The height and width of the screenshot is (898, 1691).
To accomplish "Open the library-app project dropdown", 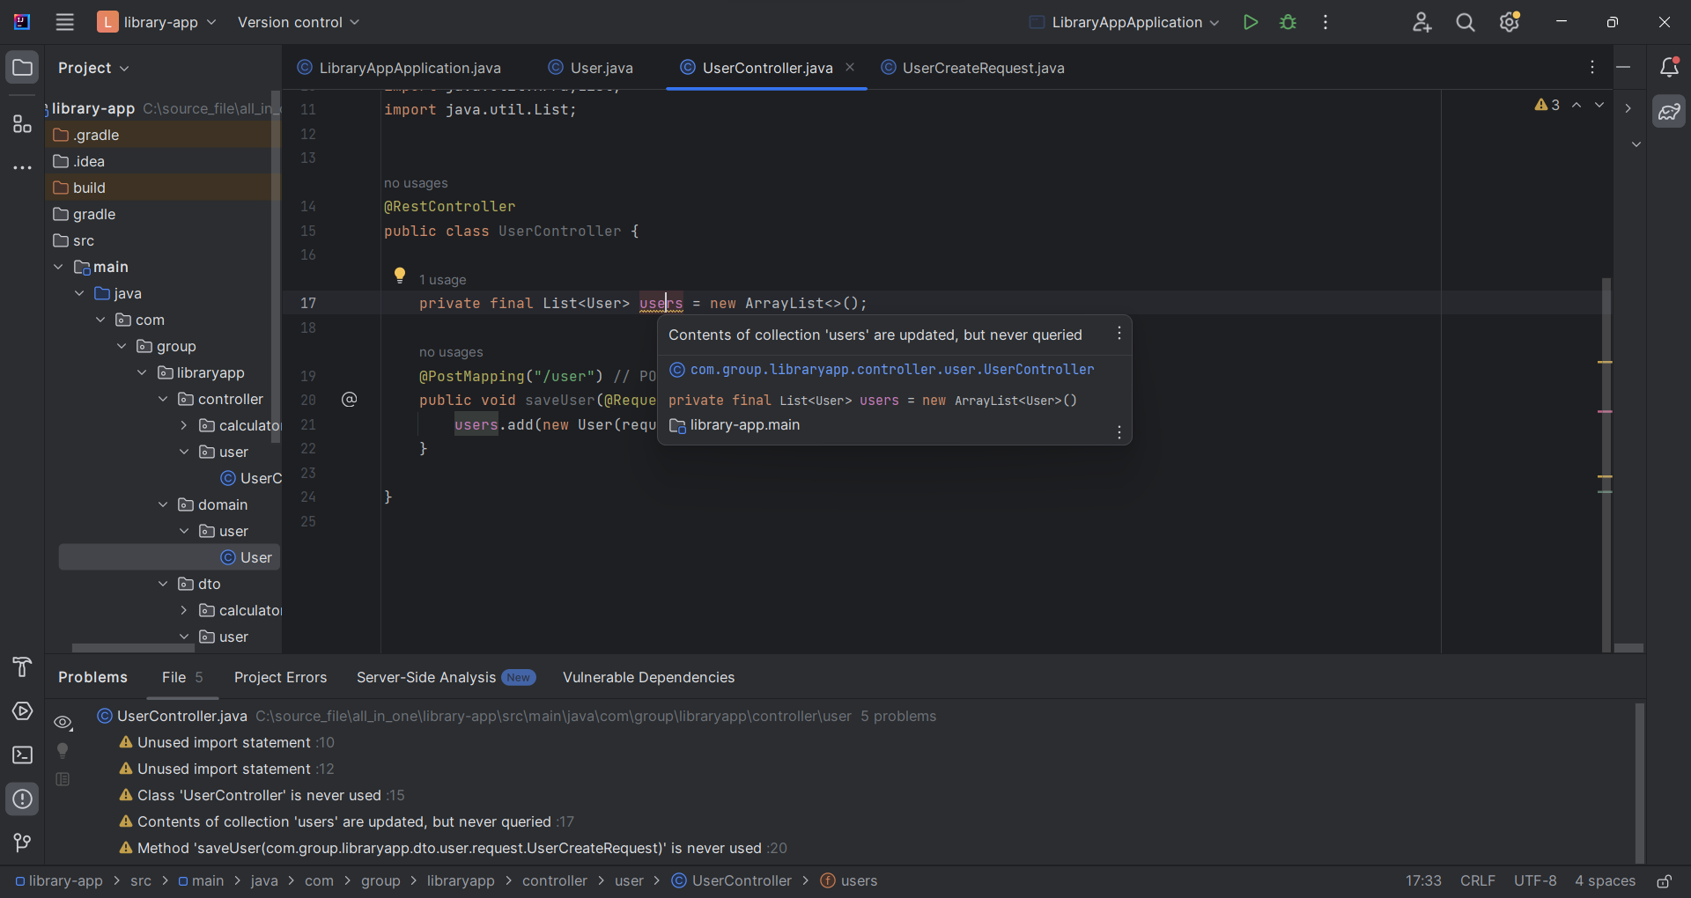I will [157, 22].
